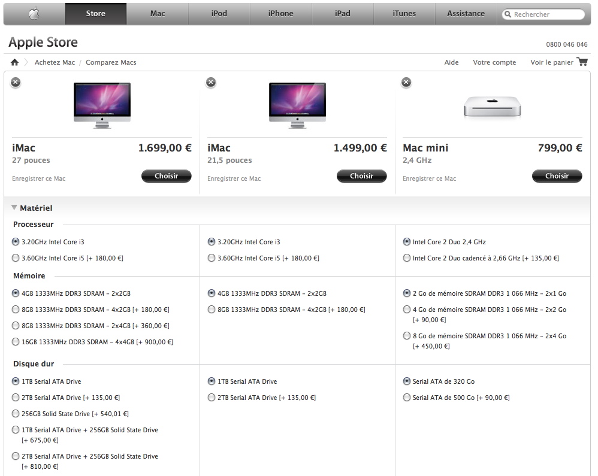Select the 256GB Solid State Drive only option

[16, 414]
